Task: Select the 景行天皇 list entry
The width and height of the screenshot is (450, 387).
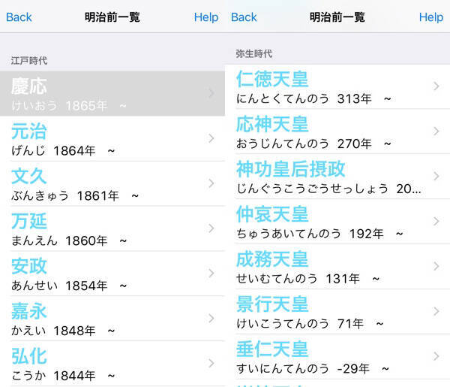Action: coord(330,312)
